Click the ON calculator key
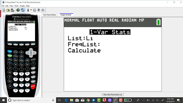 click(10, 86)
